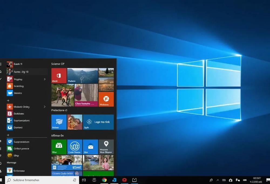The image size is (270, 184).
Task: Open the Ordempaw app icon
Action: point(10,171)
